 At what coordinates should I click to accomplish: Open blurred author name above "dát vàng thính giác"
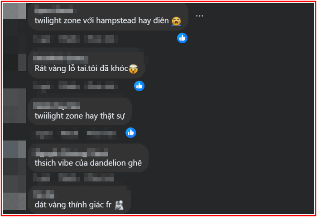(43, 194)
